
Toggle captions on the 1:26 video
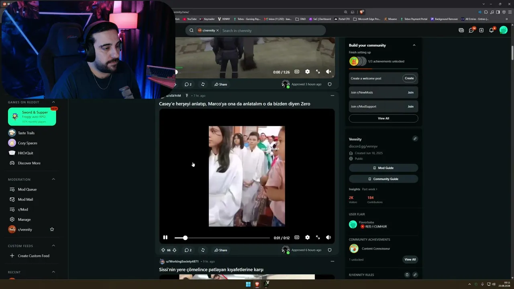[x=297, y=72]
